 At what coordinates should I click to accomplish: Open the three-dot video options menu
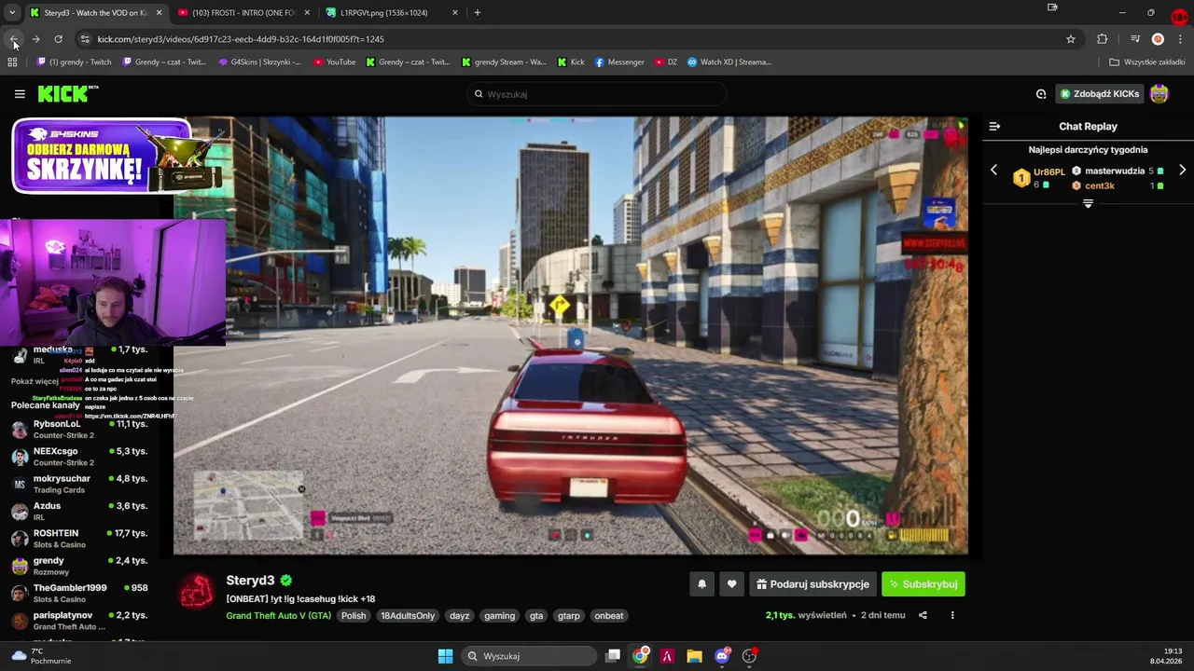point(952,615)
